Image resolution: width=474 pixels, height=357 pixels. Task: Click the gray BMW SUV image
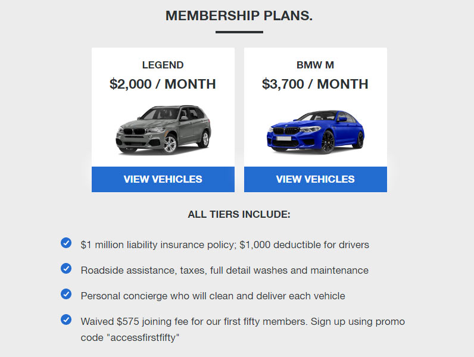[163, 130]
